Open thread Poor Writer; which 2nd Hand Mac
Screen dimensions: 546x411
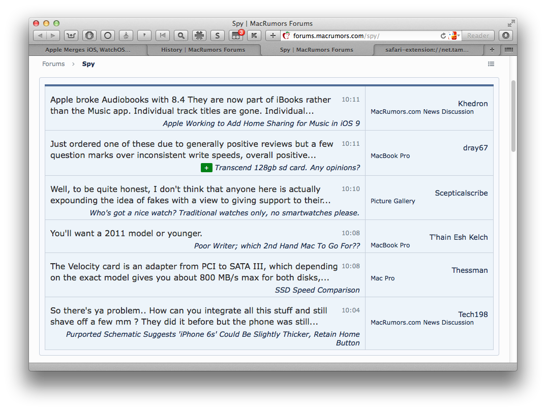coord(277,246)
